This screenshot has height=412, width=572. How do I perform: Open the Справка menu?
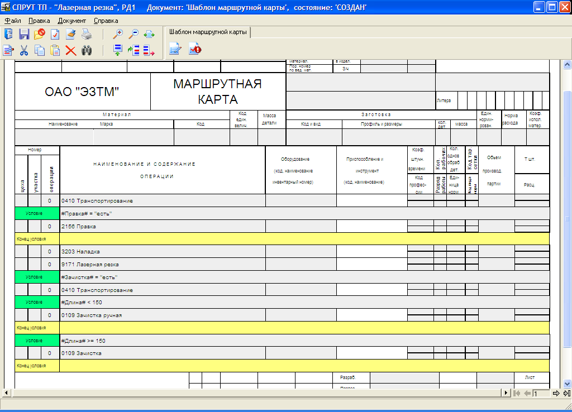point(106,21)
